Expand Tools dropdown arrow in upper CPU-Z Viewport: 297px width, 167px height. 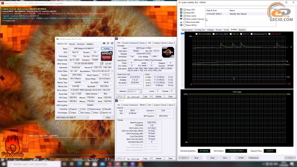tap(151, 96)
